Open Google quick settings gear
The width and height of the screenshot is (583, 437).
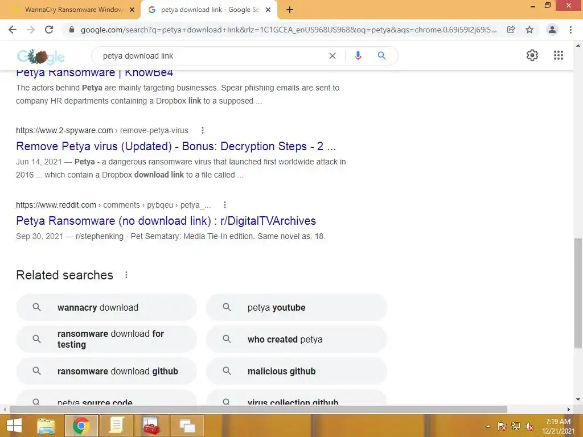click(532, 55)
